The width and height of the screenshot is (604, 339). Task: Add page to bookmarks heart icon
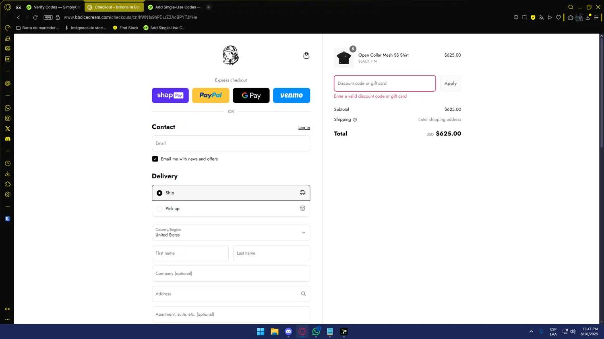[x=558, y=17]
